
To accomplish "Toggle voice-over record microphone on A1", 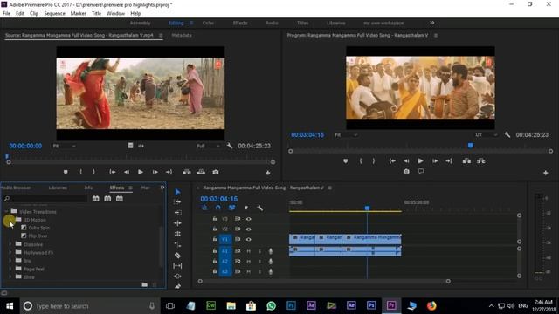I will coord(271,251).
